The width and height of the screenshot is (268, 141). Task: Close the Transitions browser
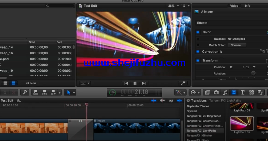coord(188,100)
